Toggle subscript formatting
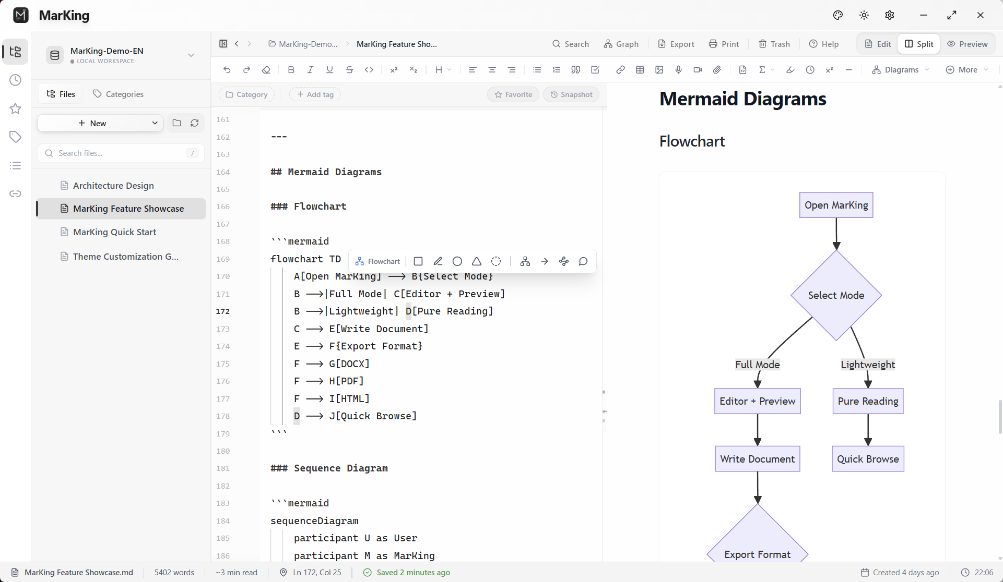 click(x=414, y=70)
